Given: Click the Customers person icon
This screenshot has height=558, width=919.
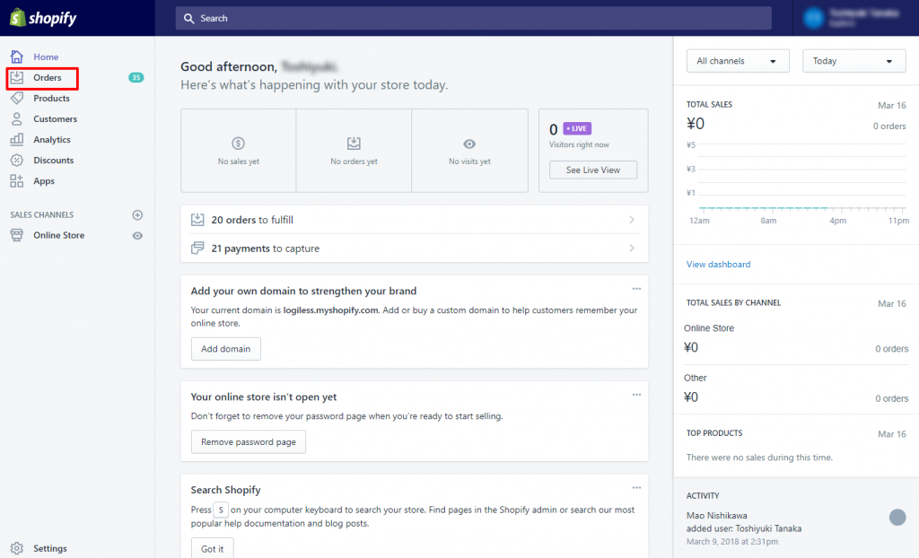Looking at the screenshot, I should pyautogui.click(x=16, y=119).
